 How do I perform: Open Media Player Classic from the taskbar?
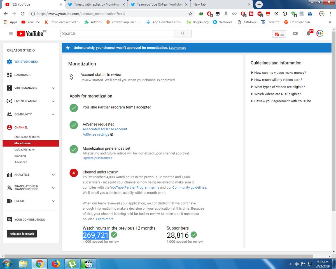coord(88,264)
